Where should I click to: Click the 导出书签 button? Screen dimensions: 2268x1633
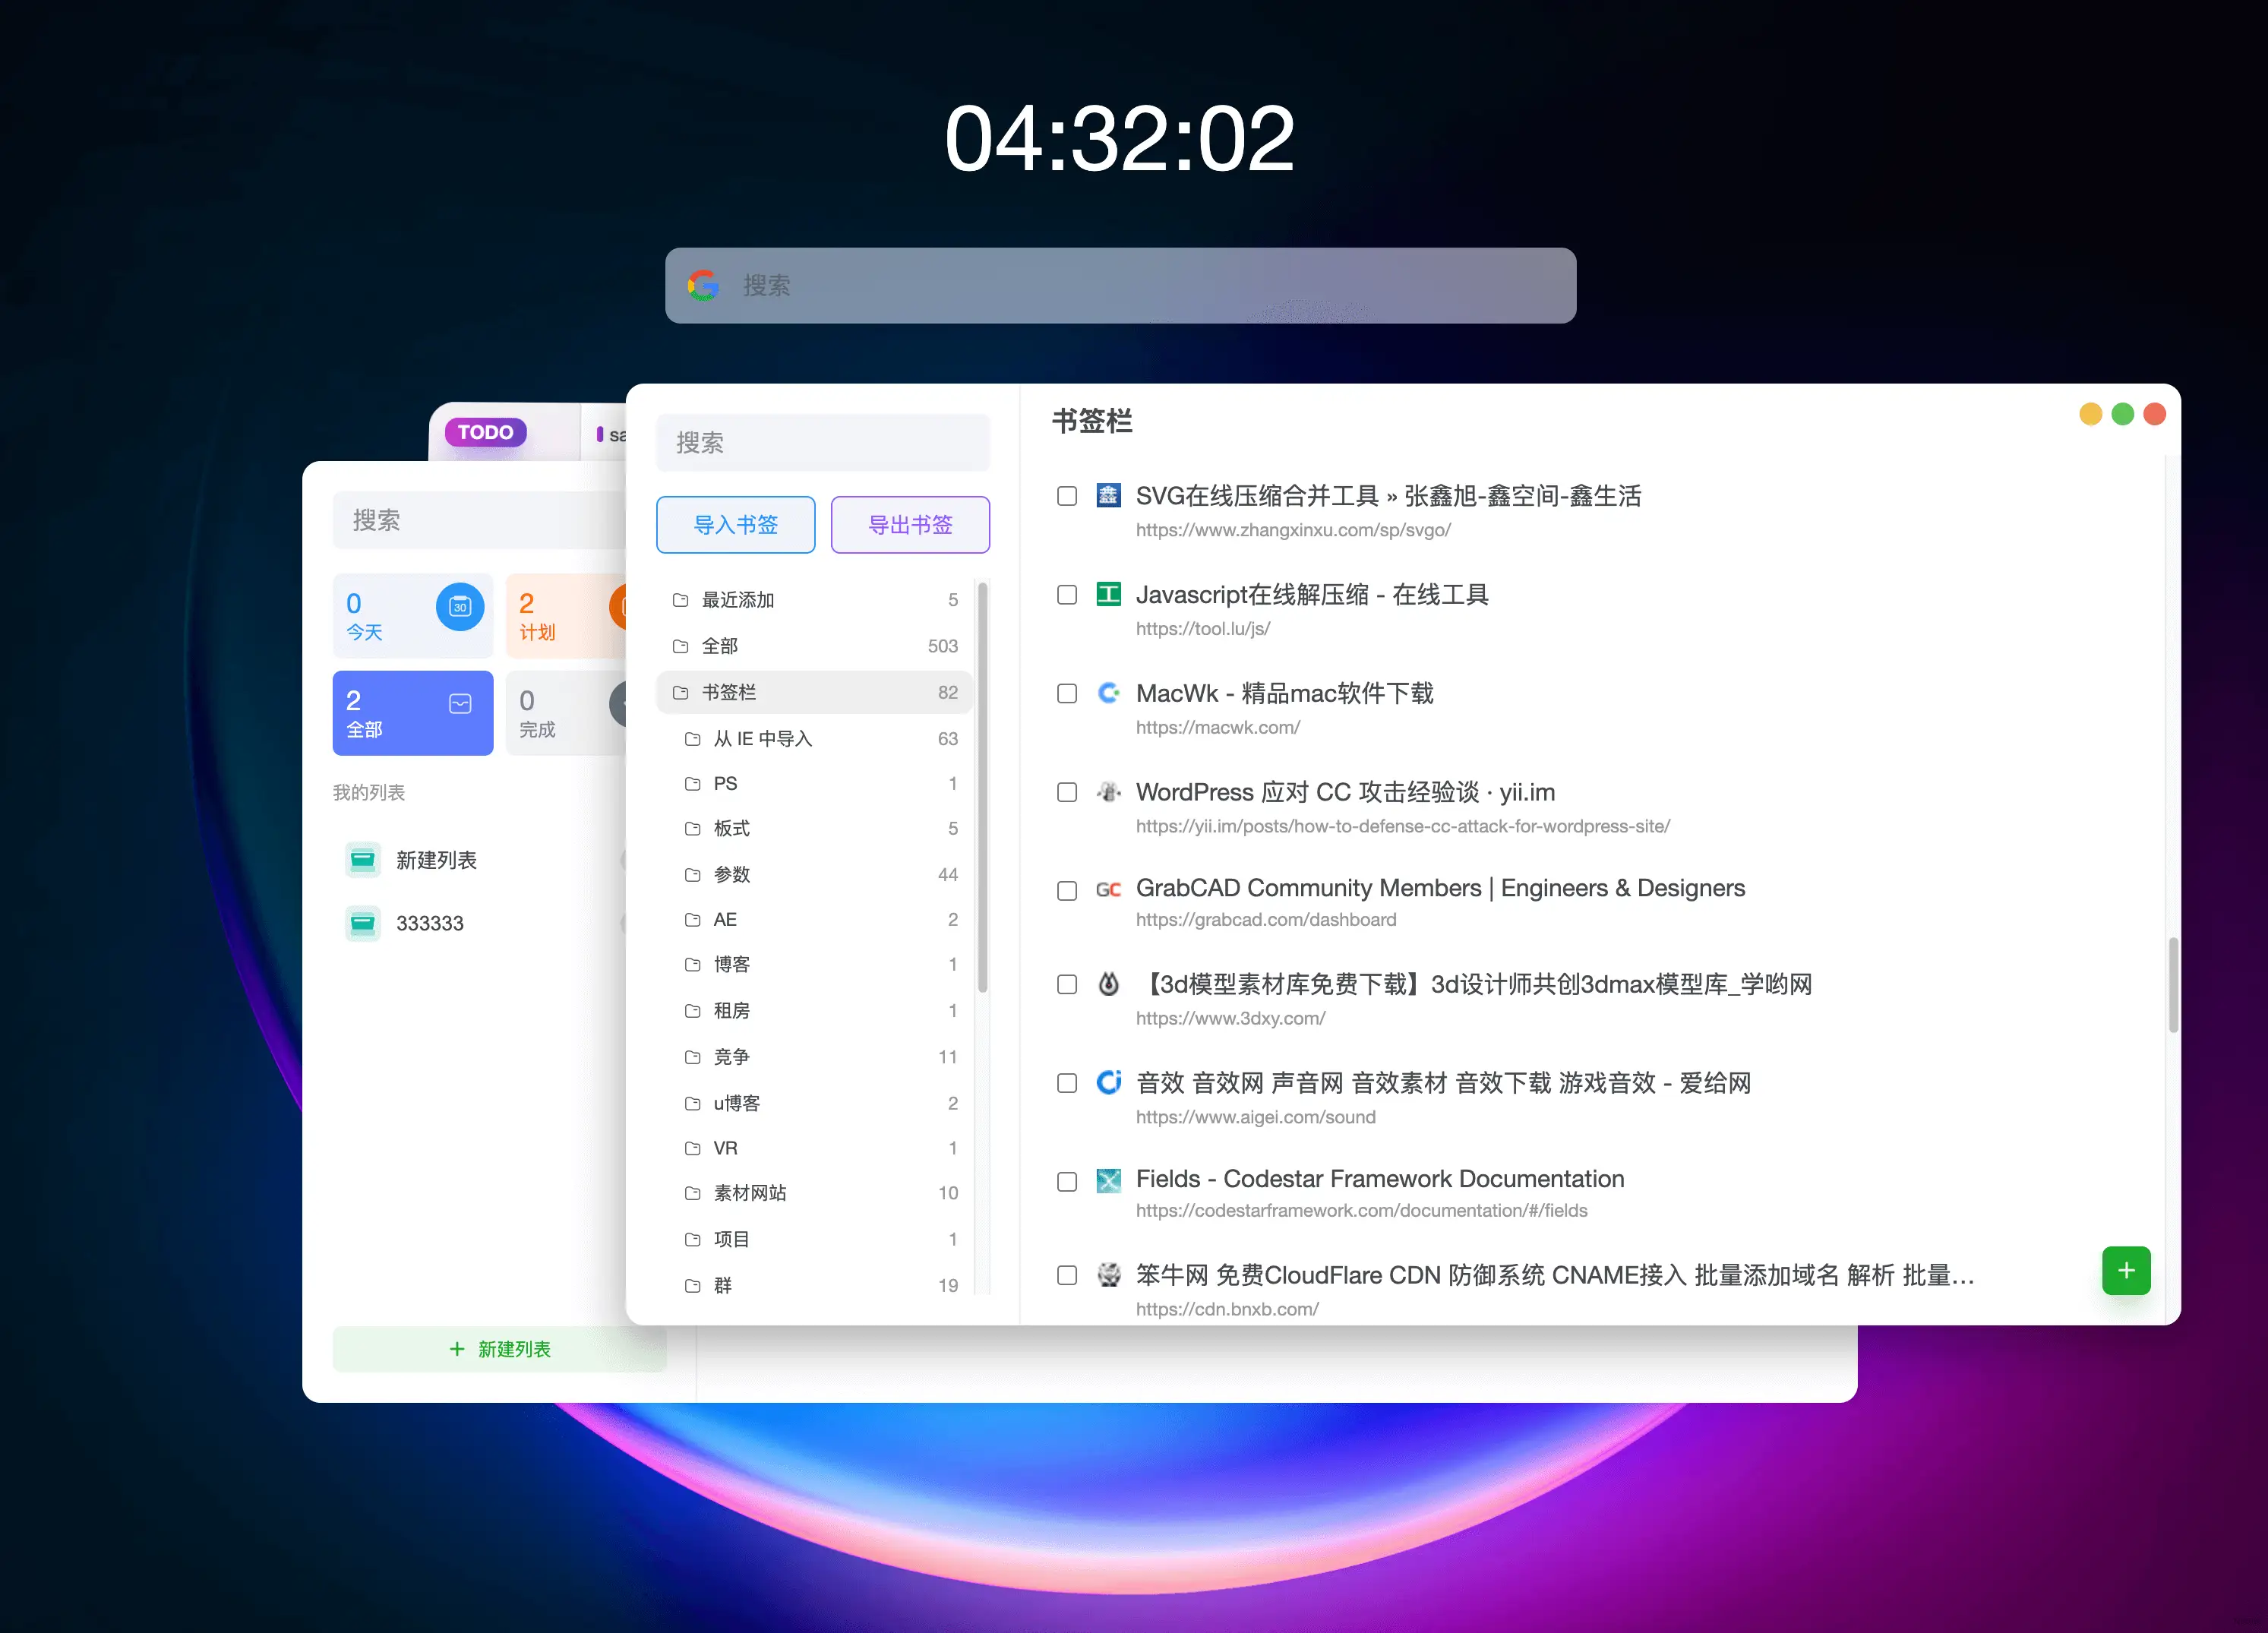(x=909, y=524)
